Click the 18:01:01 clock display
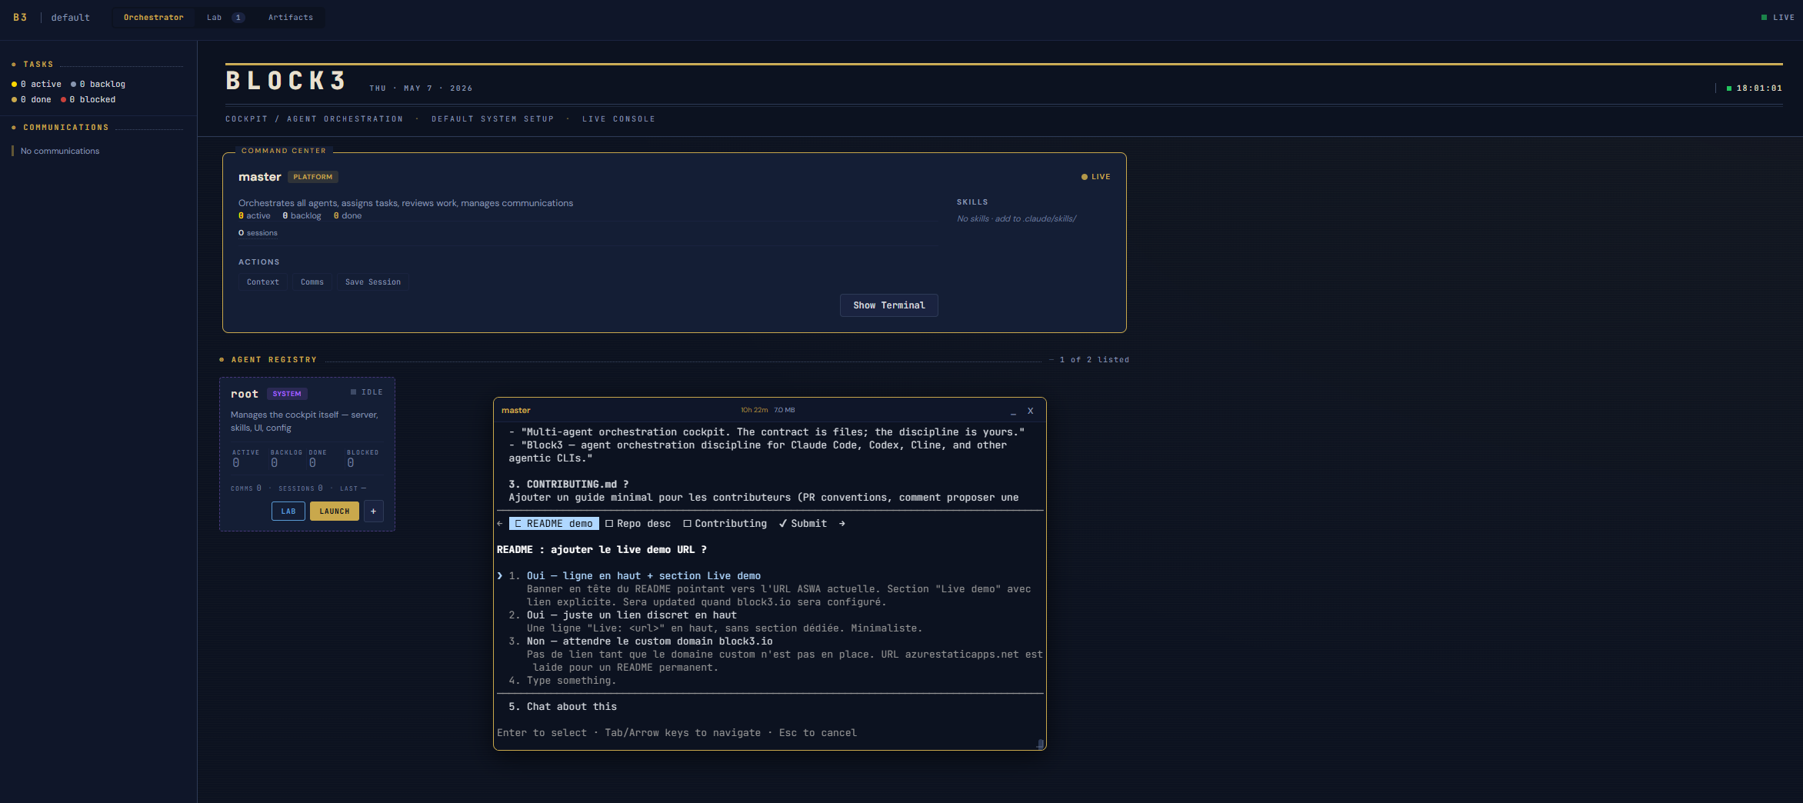The image size is (1803, 803). coord(1758,88)
